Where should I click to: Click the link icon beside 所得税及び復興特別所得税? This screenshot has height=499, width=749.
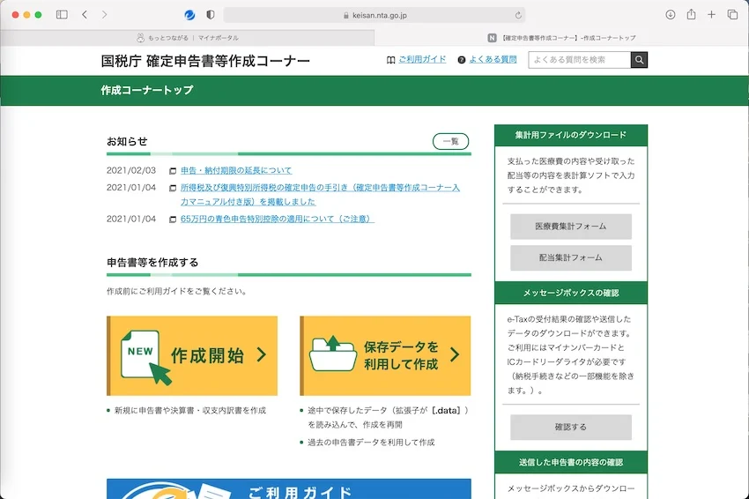point(173,189)
